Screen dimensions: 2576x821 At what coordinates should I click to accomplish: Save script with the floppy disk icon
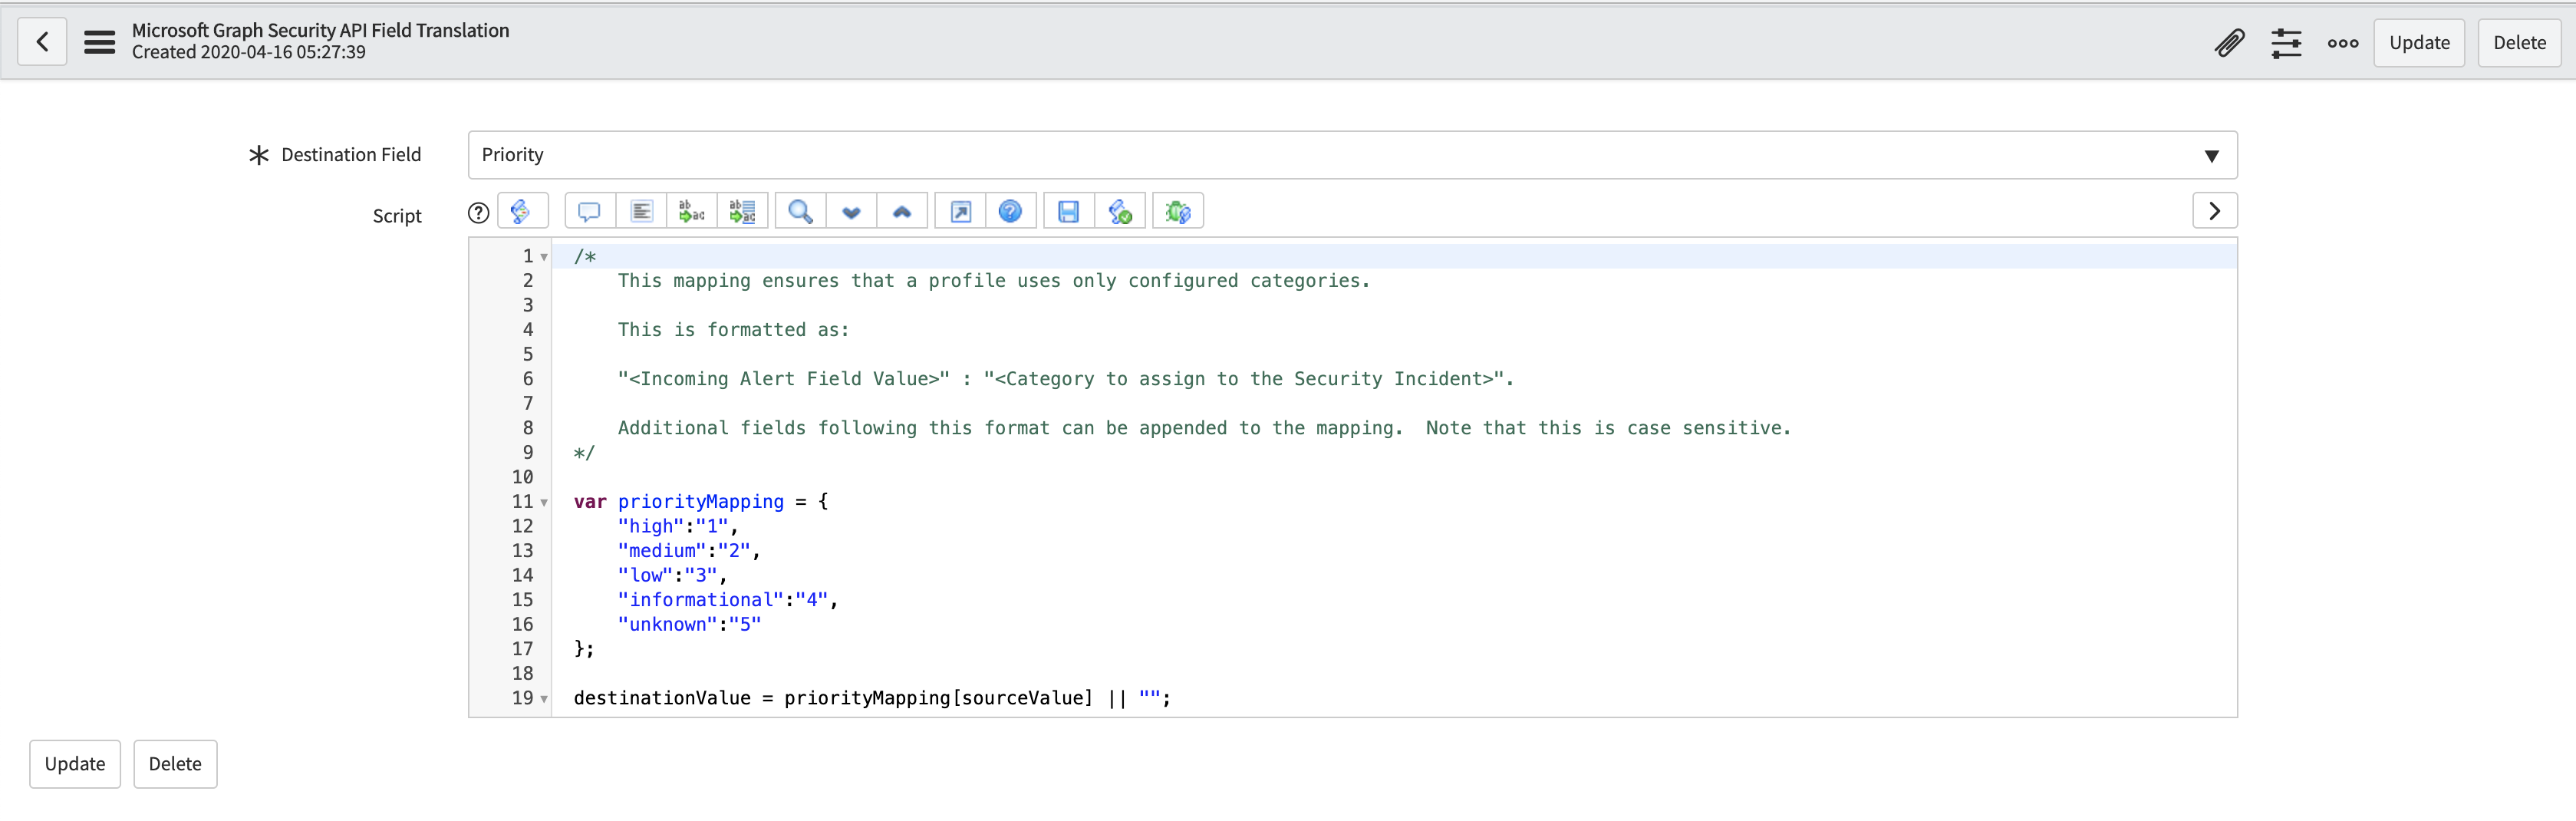pos(1069,211)
